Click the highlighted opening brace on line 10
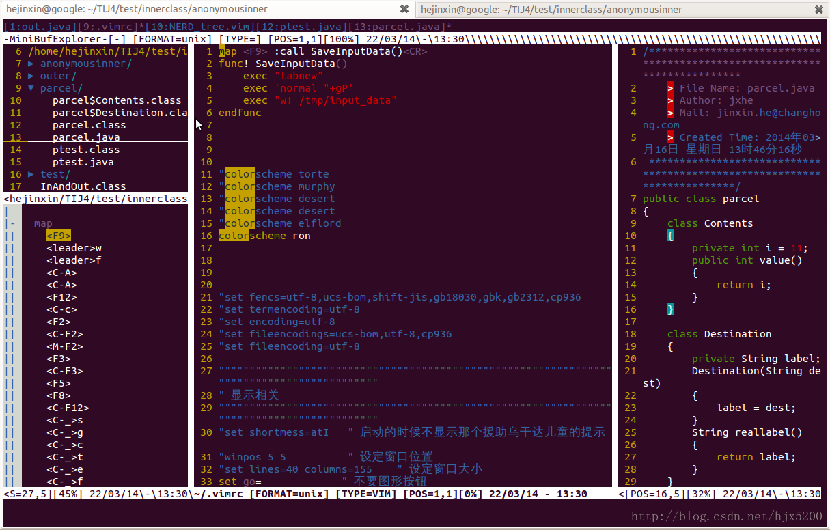Image resolution: width=830 pixels, height=530 pixels. (x=670, y=236)
